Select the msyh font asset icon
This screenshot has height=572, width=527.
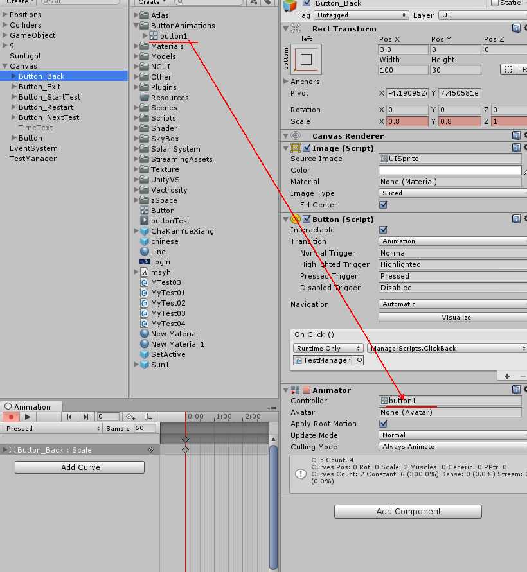click(145, 272)
